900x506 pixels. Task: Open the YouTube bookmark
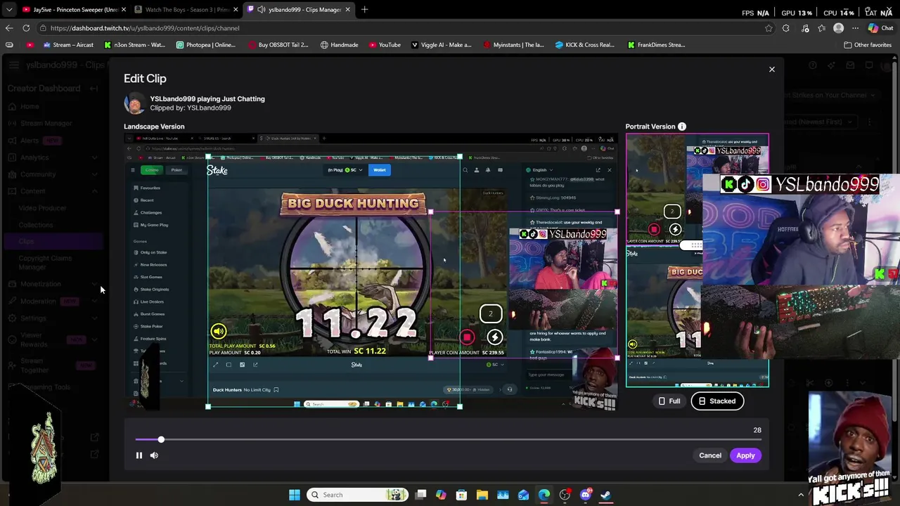(385, 45)
